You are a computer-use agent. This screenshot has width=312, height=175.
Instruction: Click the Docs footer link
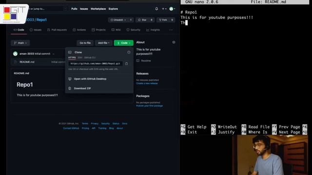[x=125, y=123]
